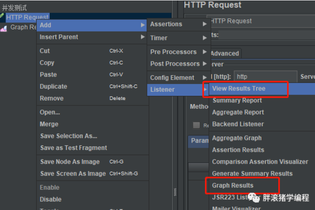
Task: Open the Parameters tab
Action: pos(199,141)
